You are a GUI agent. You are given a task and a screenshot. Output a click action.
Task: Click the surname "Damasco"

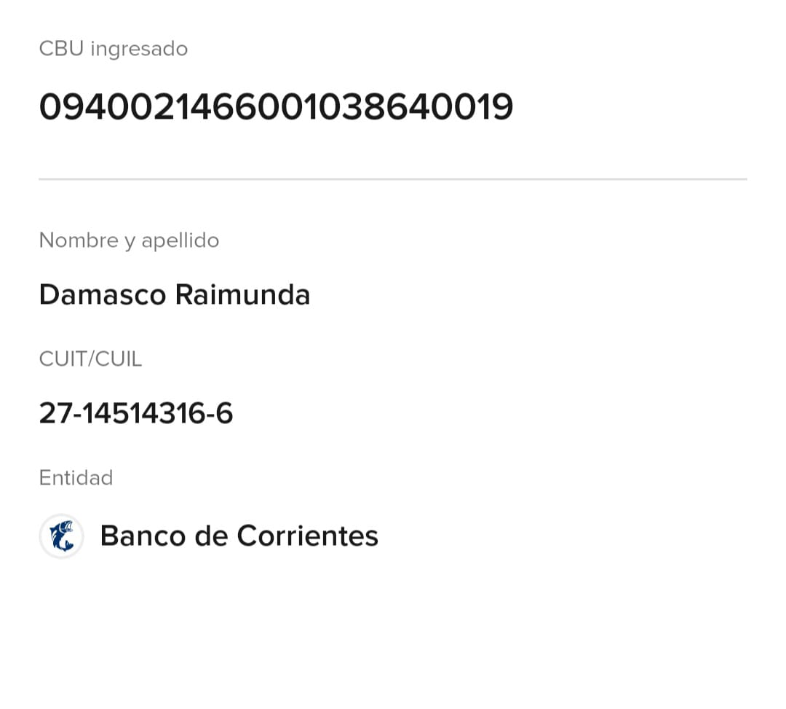tap(102, 294)
